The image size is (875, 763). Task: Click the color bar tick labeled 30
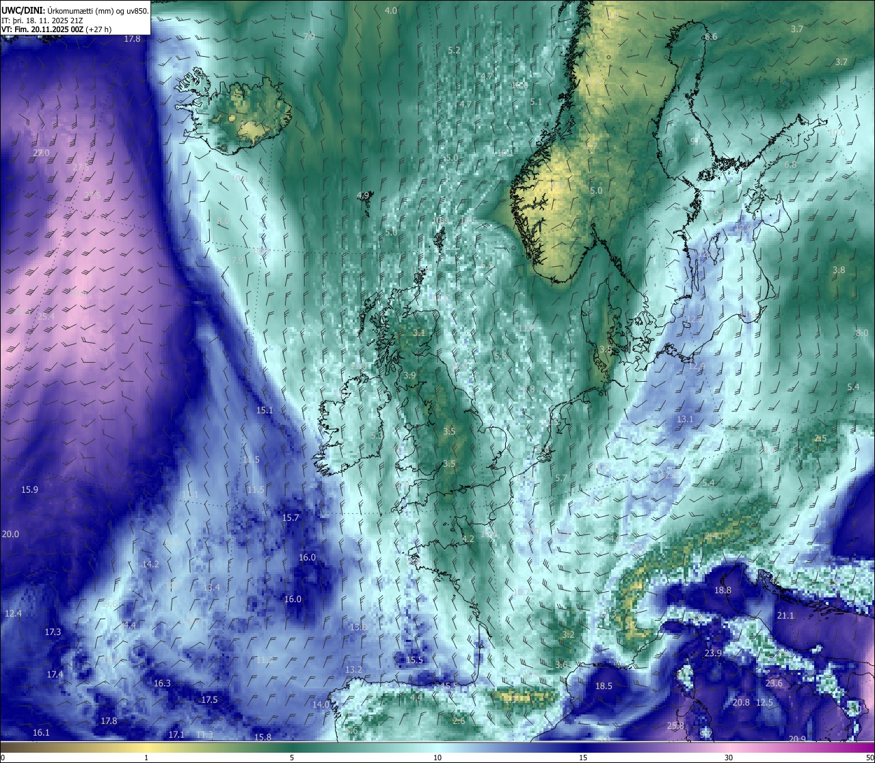click(729, 758)
